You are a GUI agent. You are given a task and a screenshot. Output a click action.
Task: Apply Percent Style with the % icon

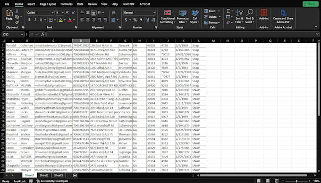135,20
